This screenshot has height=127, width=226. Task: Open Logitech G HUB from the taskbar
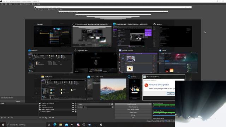(72, 125)
